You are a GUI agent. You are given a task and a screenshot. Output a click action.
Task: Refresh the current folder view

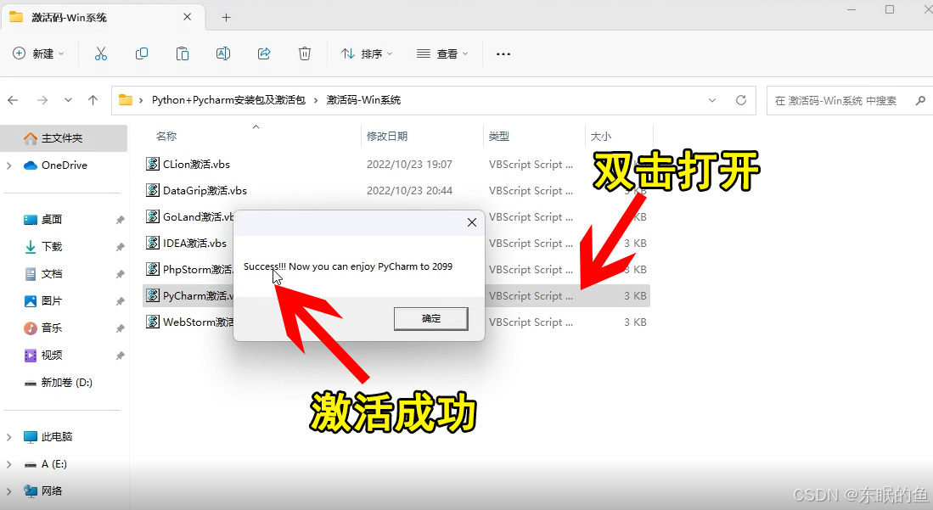click(x=741, y=100)
